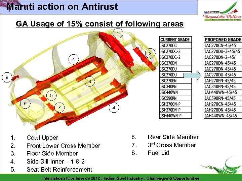Click the 'International Conference 2012' footer text
242x181 pixels.
click(121, 178)
